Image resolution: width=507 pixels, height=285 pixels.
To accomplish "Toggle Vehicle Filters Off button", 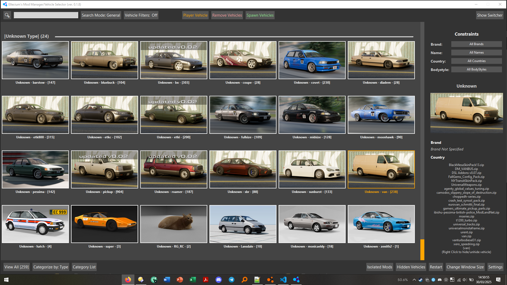I will pos(141,15).
